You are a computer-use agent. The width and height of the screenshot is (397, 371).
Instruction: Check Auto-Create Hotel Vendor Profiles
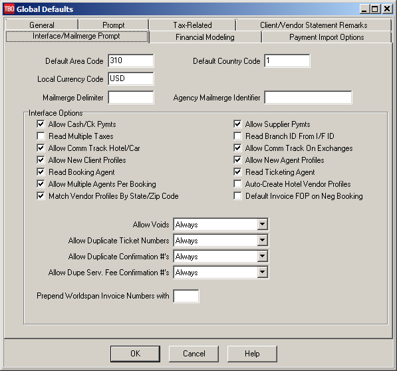click(x=237, y=184)
